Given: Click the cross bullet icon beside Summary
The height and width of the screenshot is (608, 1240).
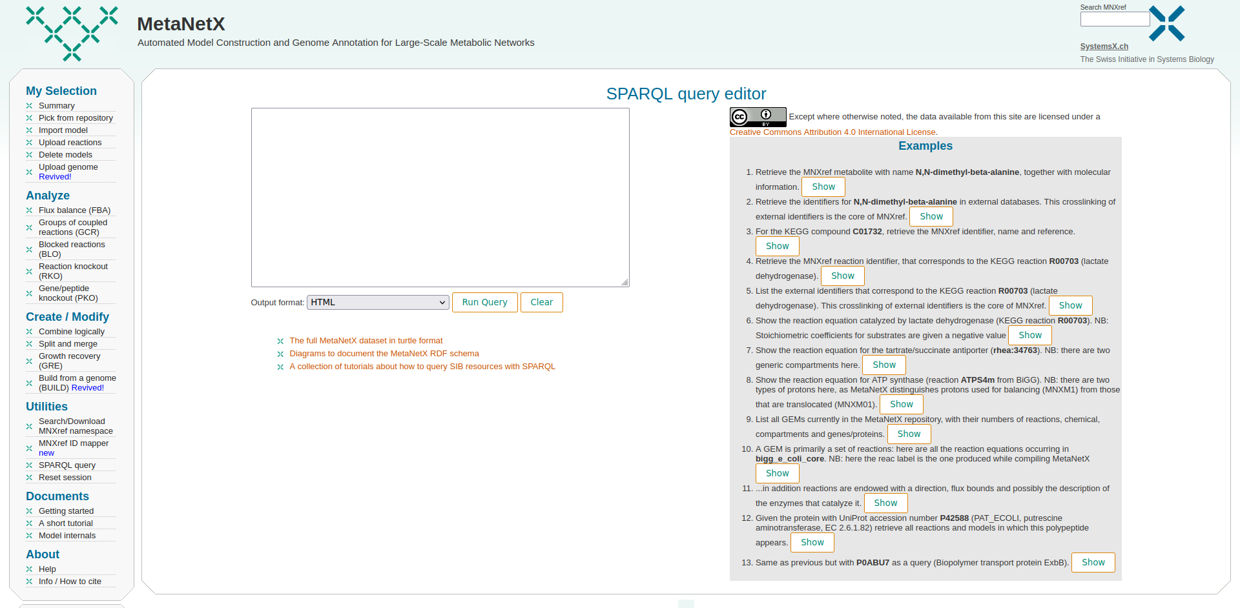Looking at the screenshot, I should tap(29, 106).
